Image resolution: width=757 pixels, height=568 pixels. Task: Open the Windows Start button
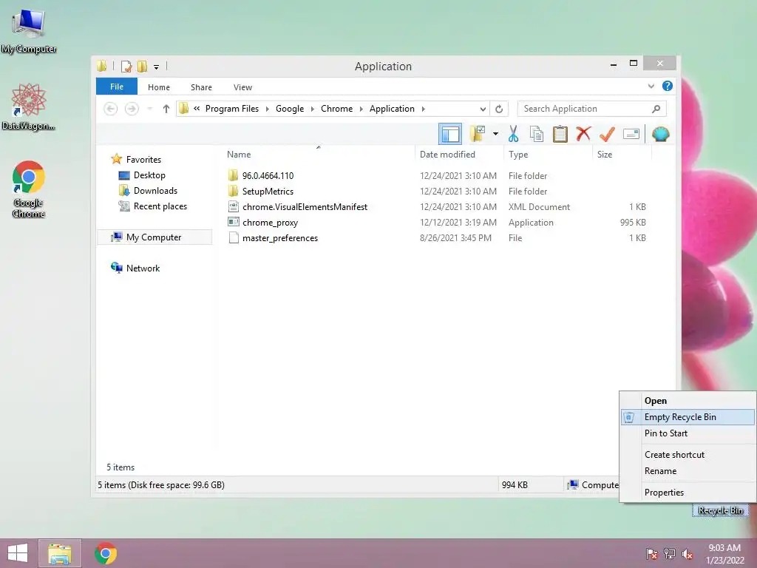[18, 553]
